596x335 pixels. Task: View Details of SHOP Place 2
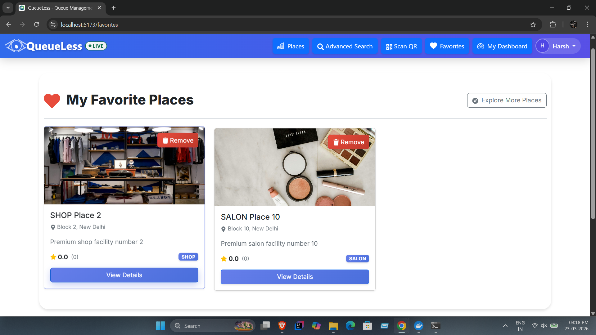pyautogui.click(x=124, y=275)
